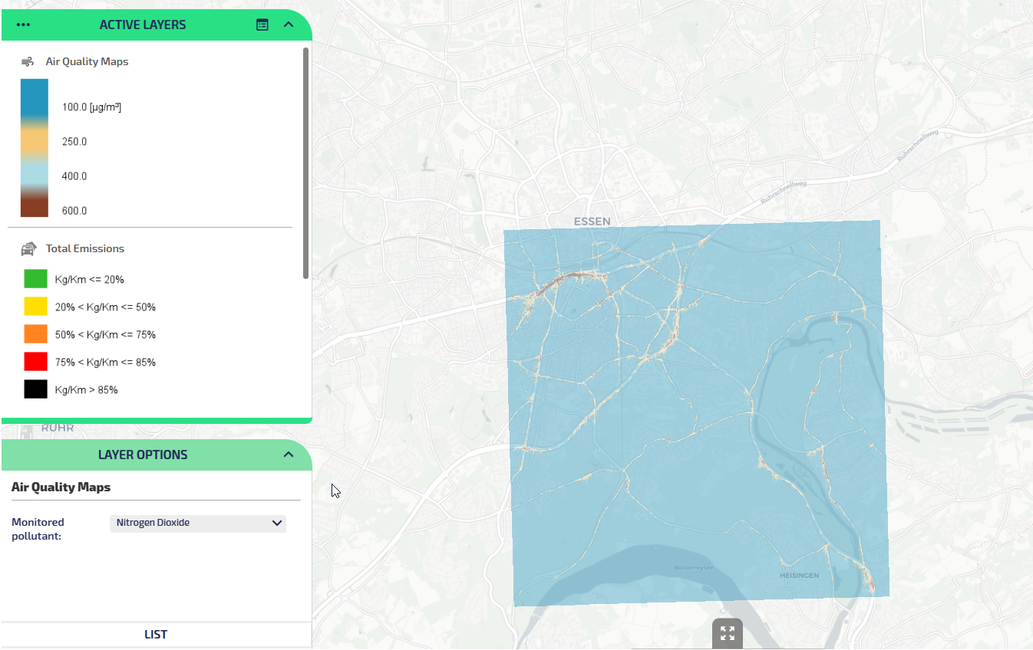Viewport: 1033px width, 650px height.
Task: Click the ESSEN city label on map
Action: point(592,222)
